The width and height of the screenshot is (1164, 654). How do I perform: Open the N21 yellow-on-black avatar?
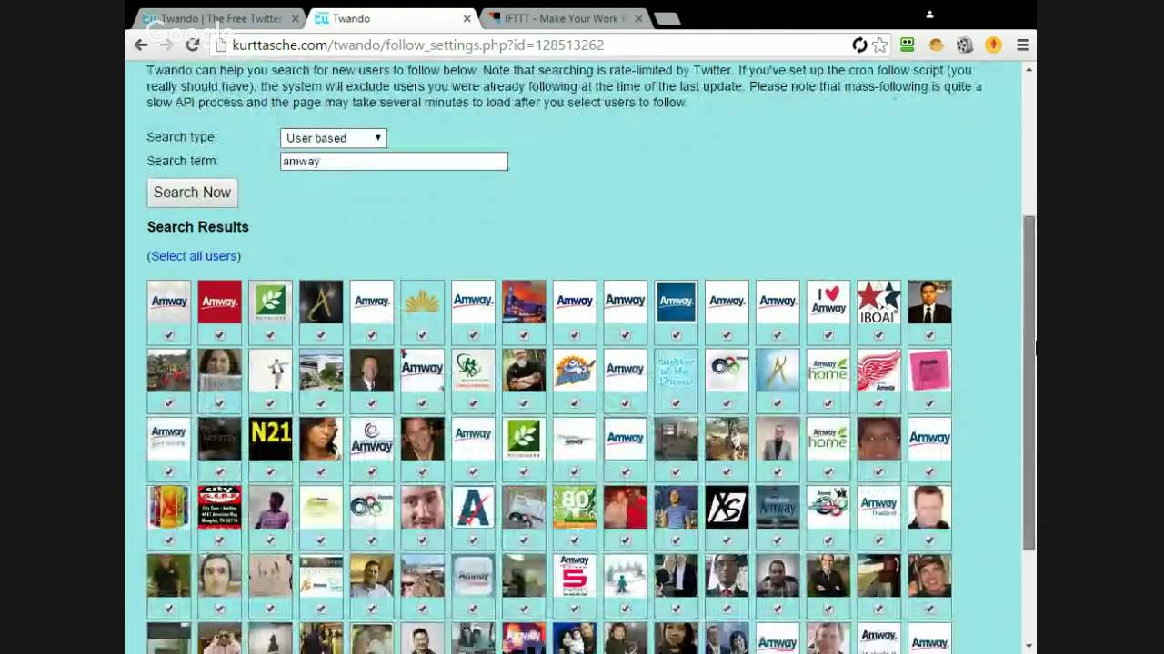pos(271,439)
